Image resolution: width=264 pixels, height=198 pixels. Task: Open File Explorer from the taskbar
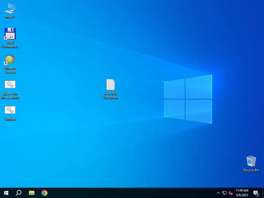point(31,193)
